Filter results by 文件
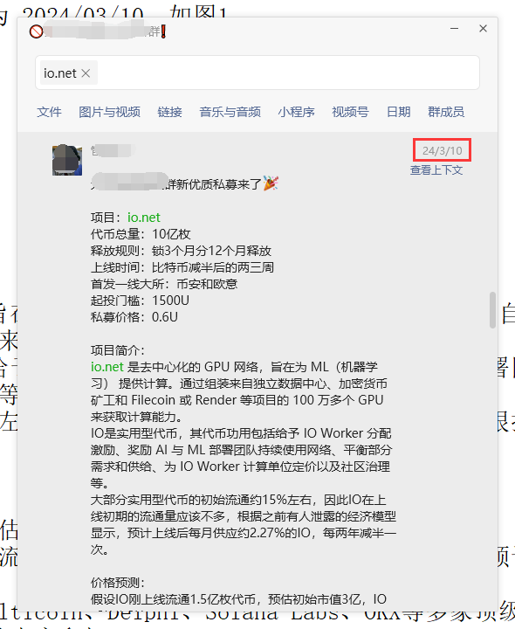The height and width of the screenshot is (629, 515). [x=49, y=112]
